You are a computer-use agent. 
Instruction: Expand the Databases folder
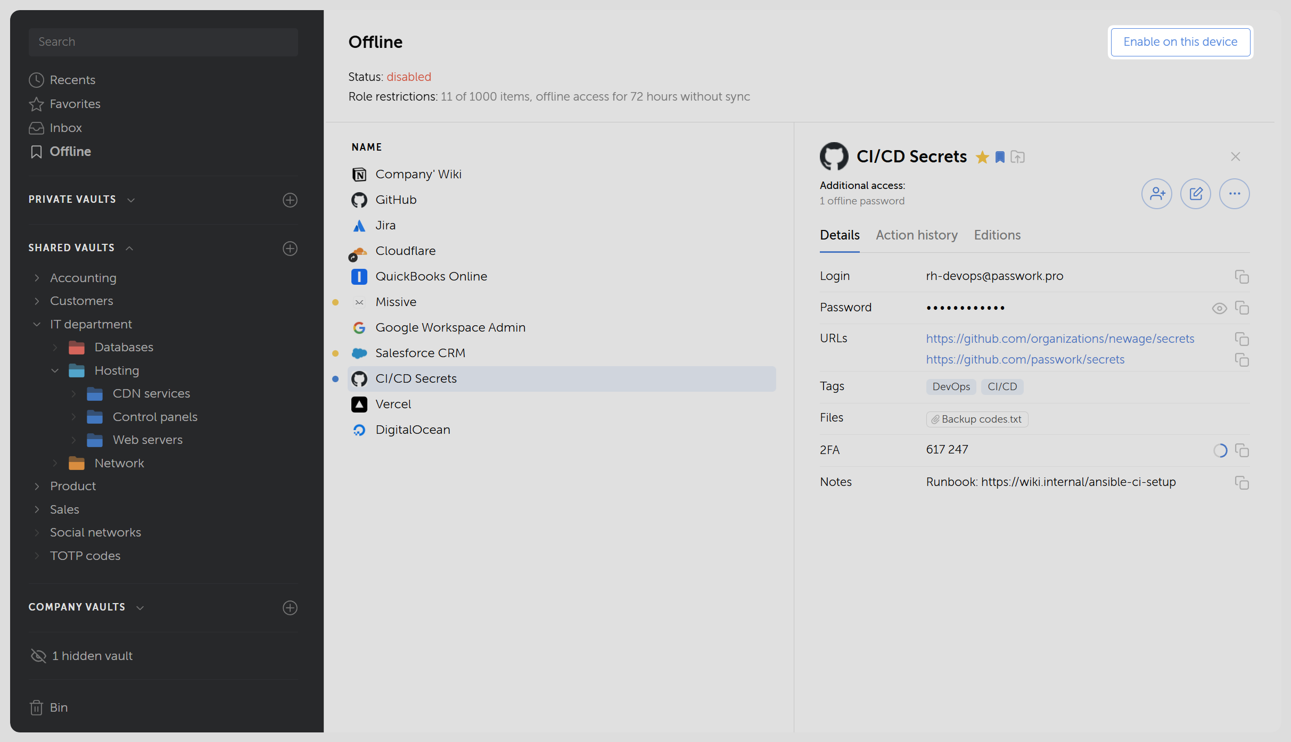point(55,347)
